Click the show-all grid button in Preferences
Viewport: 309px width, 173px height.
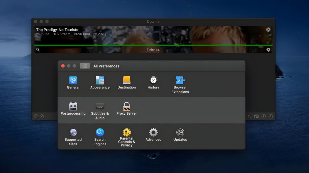coord(85,66)
